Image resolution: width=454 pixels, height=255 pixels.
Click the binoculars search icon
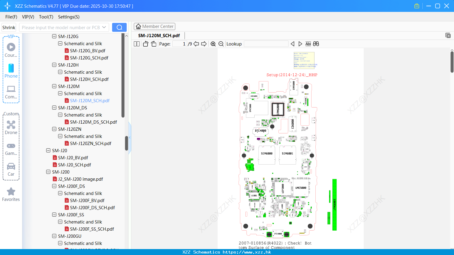(316, 44)
